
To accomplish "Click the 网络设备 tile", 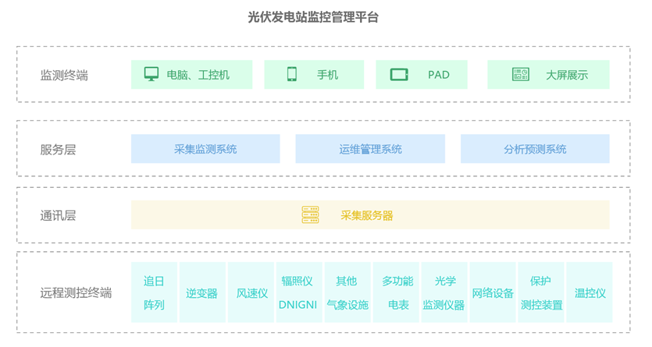I will coord(493,292).
